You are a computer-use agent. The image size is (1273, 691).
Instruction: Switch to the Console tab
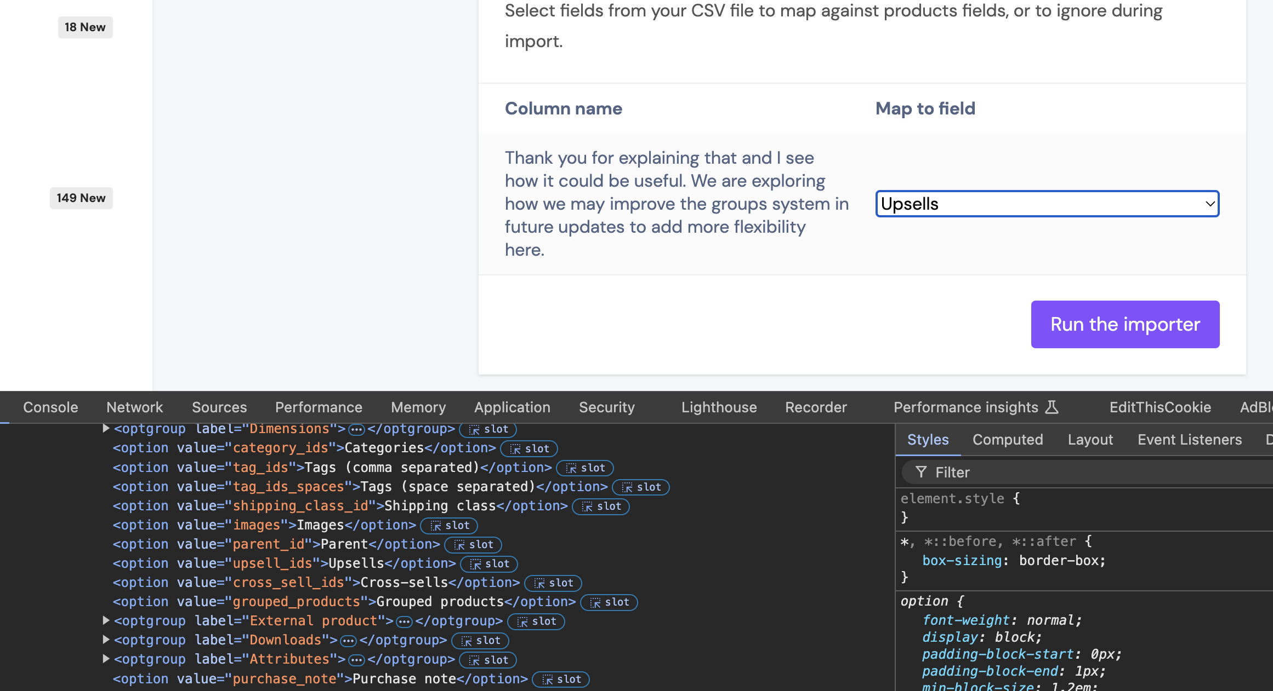pos(50,407)
